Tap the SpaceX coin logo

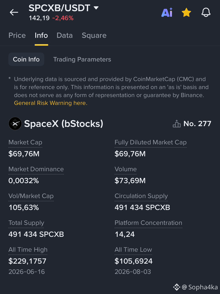[15, 124]
